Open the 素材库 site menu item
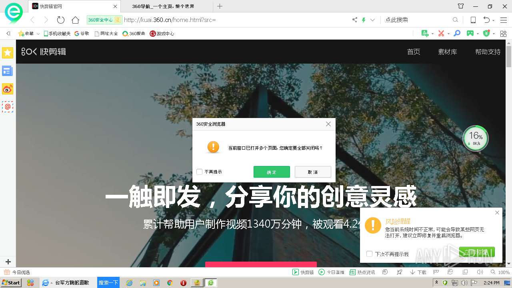This screenshot has width=512, height=288. [x=447, y=52]
